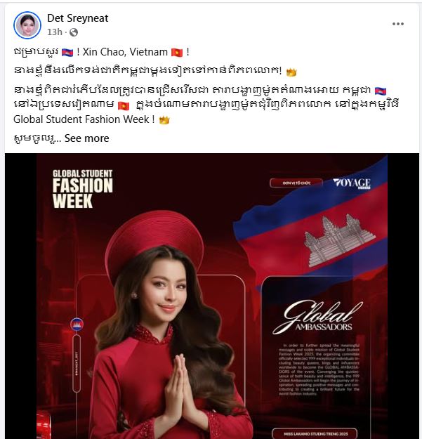This screenshot has height=439, width=422.
Task: Click the crown emoji after Global Student Fashion Week
Action: (164, 120)
